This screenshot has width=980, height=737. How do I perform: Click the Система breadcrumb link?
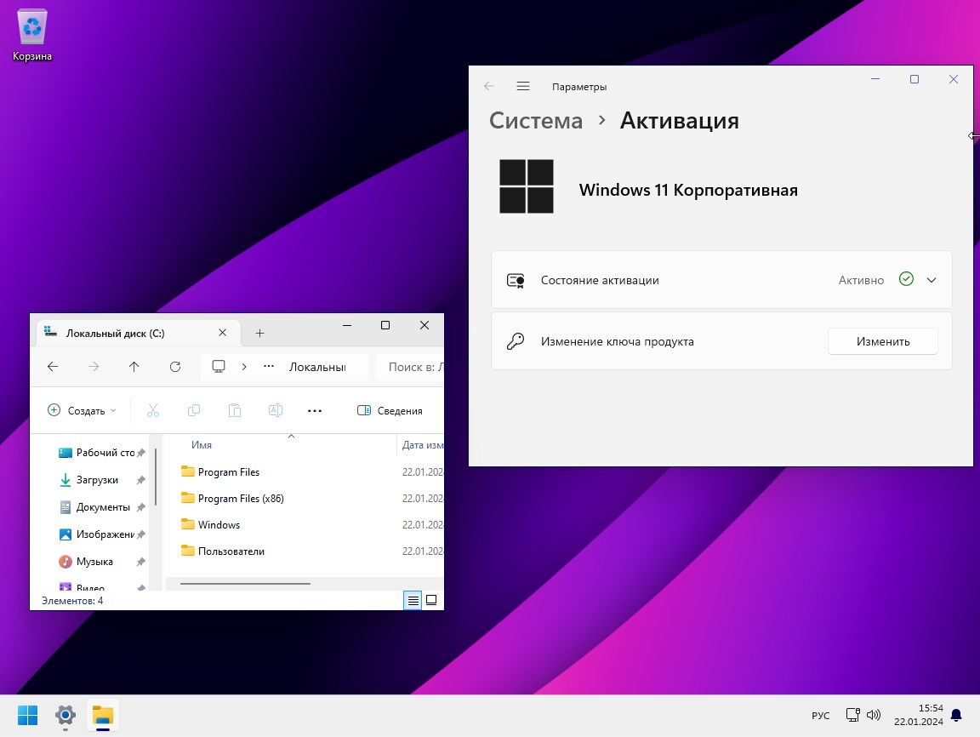coord(536,120)
